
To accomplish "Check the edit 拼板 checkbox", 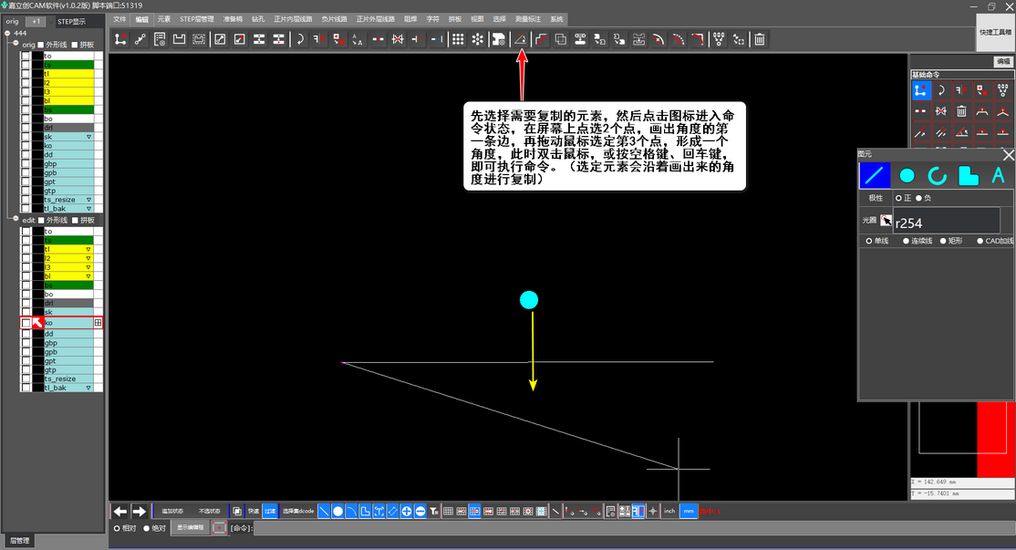I will (75, 220).
